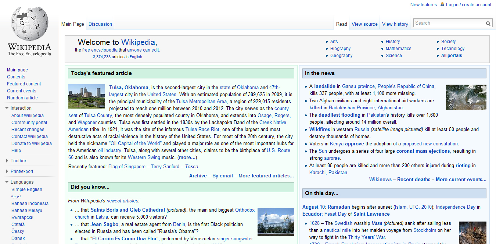496x244 pixels.
Task: Open the Biography portal
Action: [341, 49]
